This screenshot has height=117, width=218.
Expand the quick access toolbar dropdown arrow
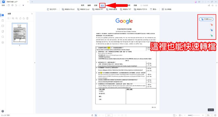click(23, 5)
